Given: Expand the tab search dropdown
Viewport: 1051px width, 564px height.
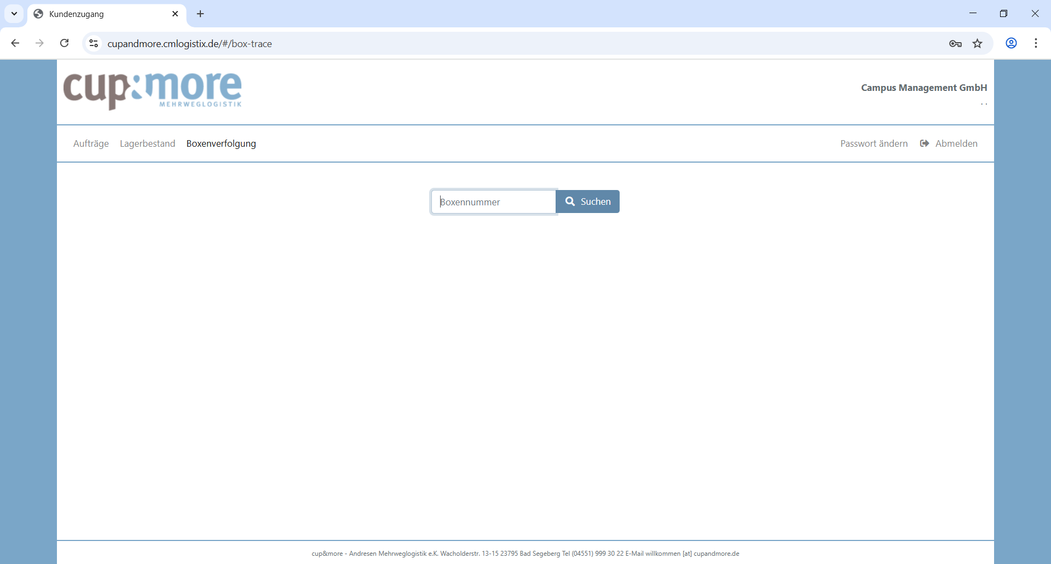Looking at the screenshot, I should 14,14.
